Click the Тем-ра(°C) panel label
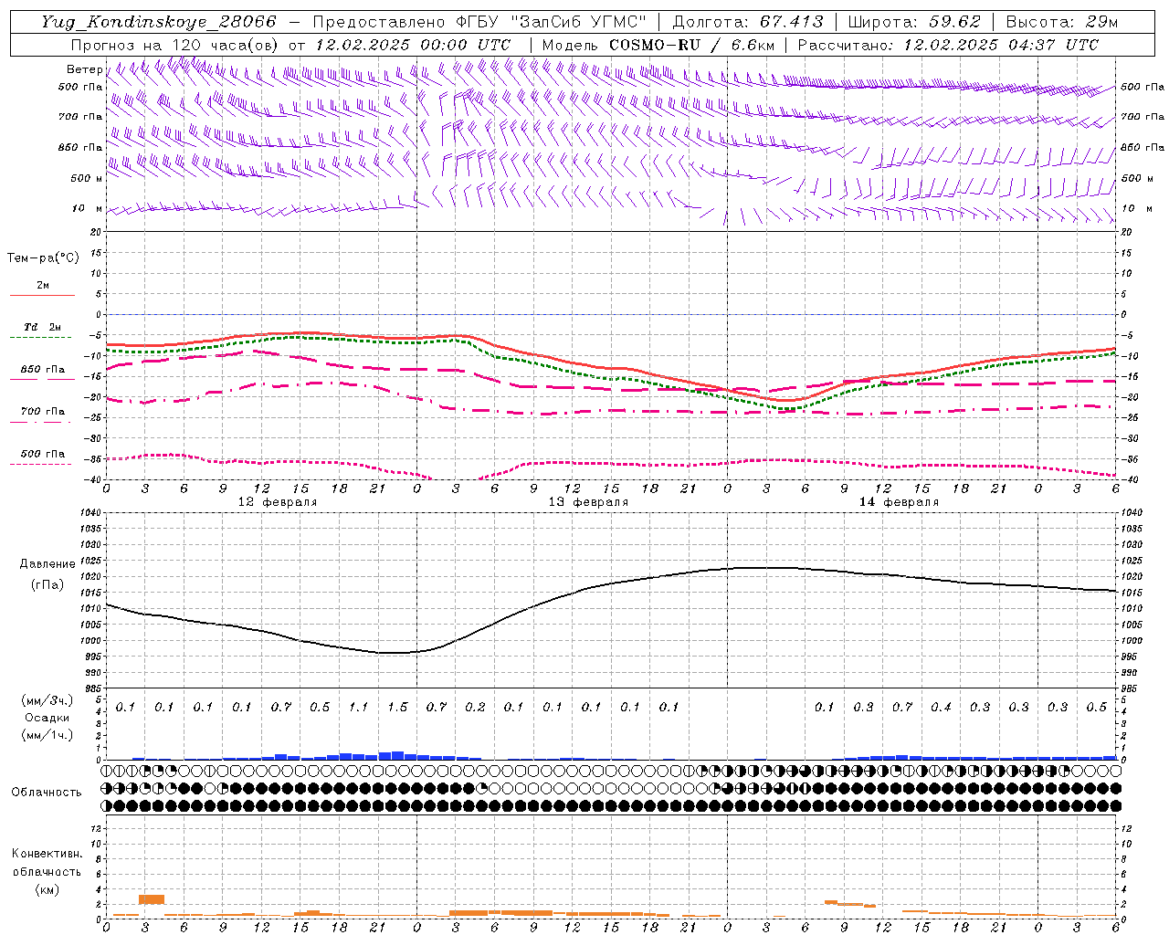1169x935 pixels. (43, 257)
